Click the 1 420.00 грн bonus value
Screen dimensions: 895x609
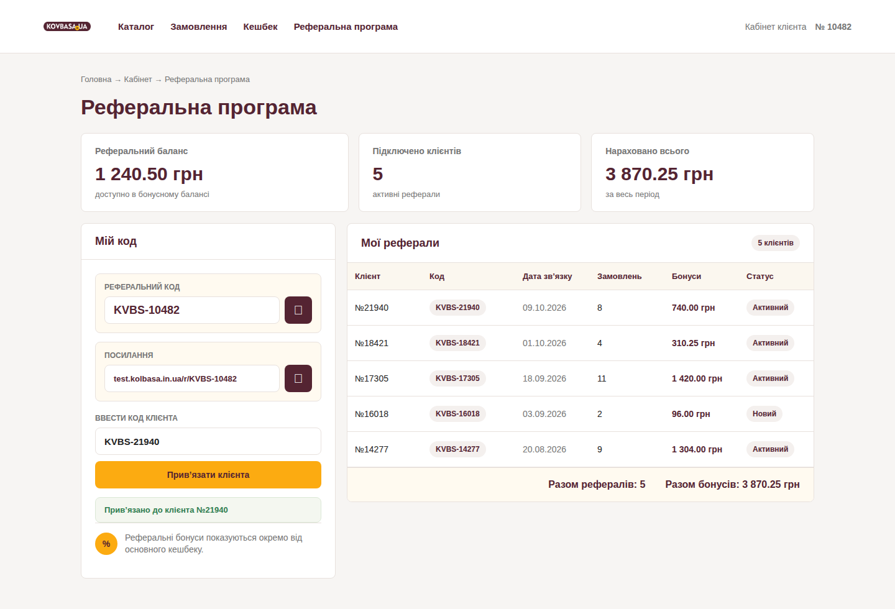click(697, 378)
